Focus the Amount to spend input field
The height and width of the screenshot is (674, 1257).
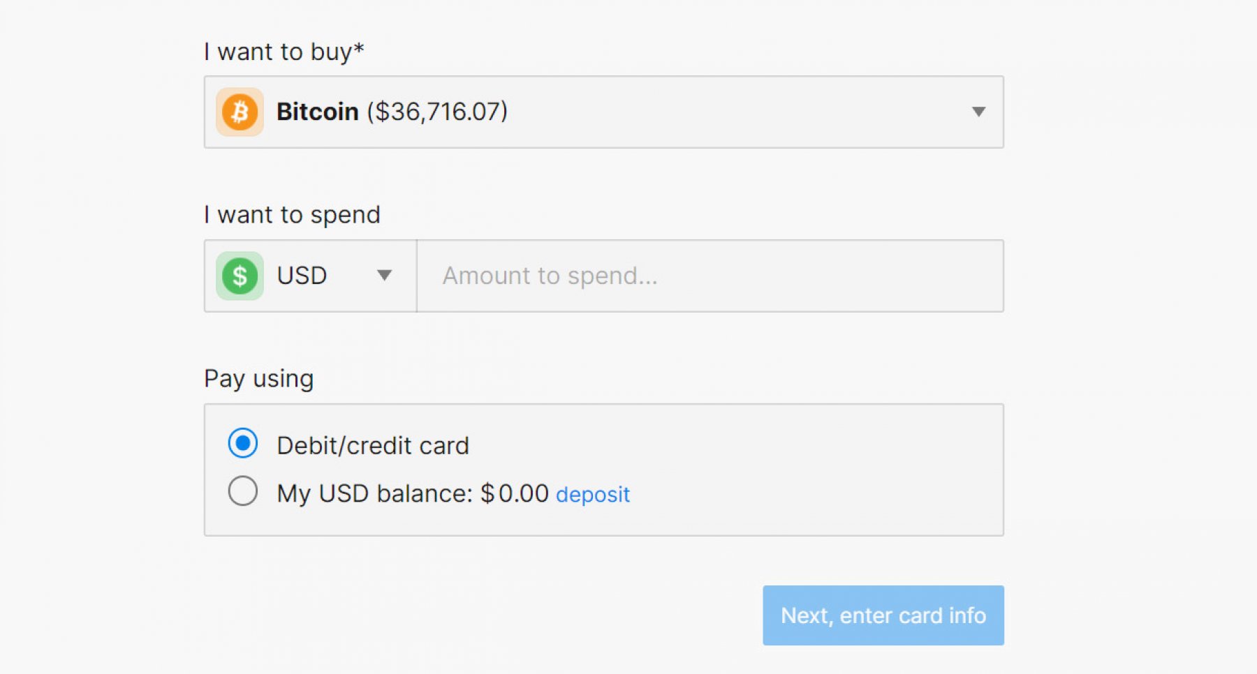click(x=710, y=276)
